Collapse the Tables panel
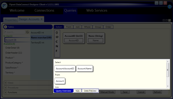This screenshot has height=99, width=173. [x=5, y=27]
